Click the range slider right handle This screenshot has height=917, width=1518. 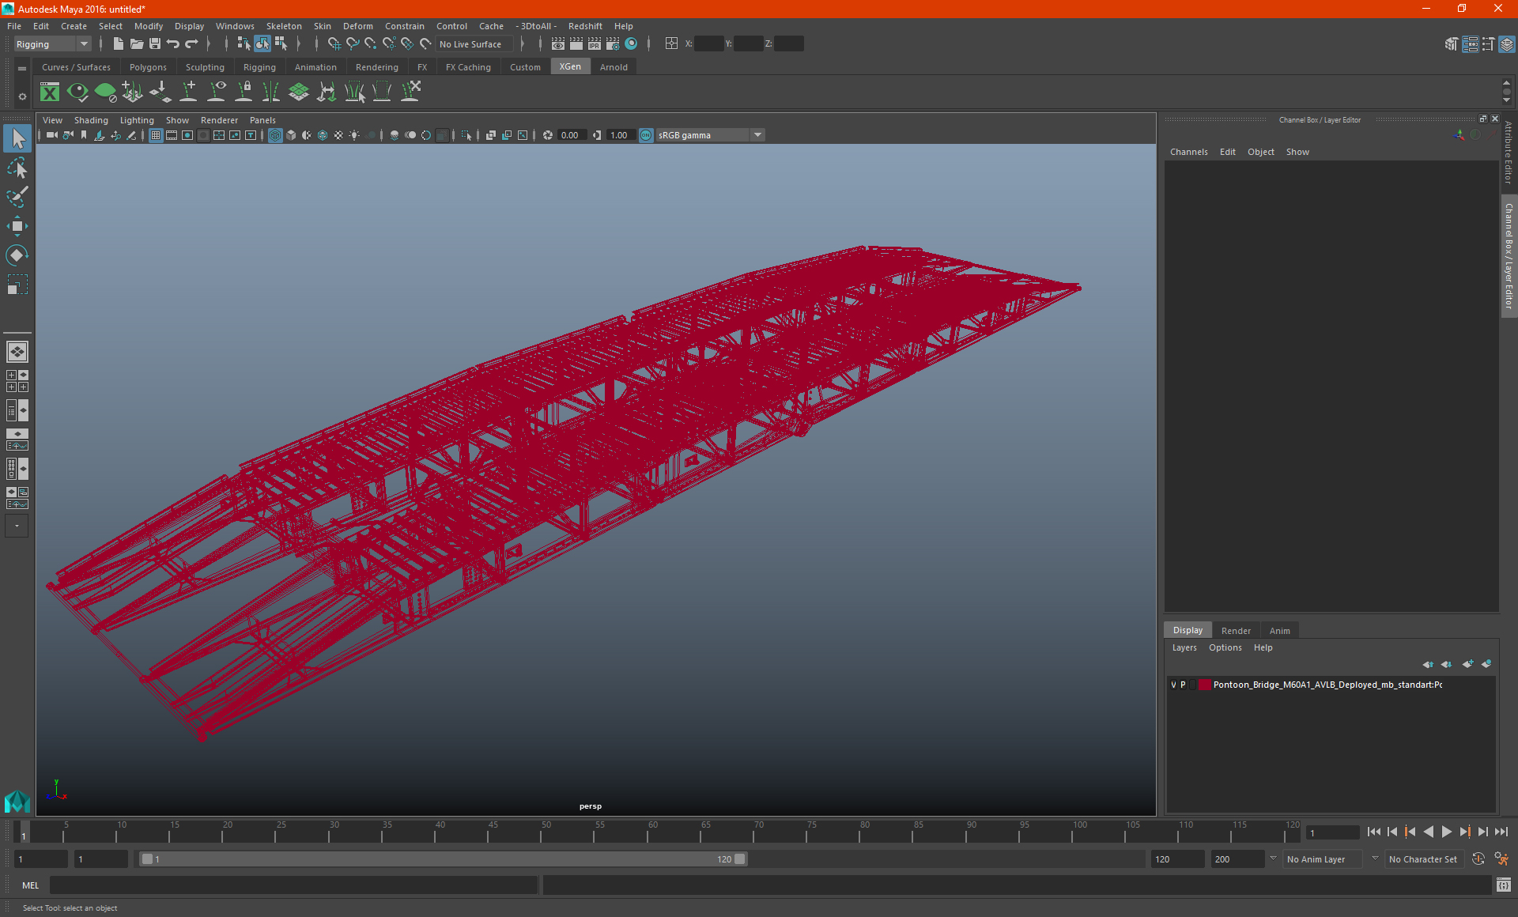click(740, 859)
